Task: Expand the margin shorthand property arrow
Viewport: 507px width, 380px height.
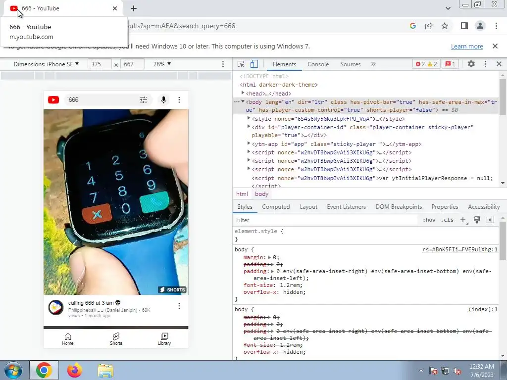Action: pyautogui.click(x=270, y=257)
